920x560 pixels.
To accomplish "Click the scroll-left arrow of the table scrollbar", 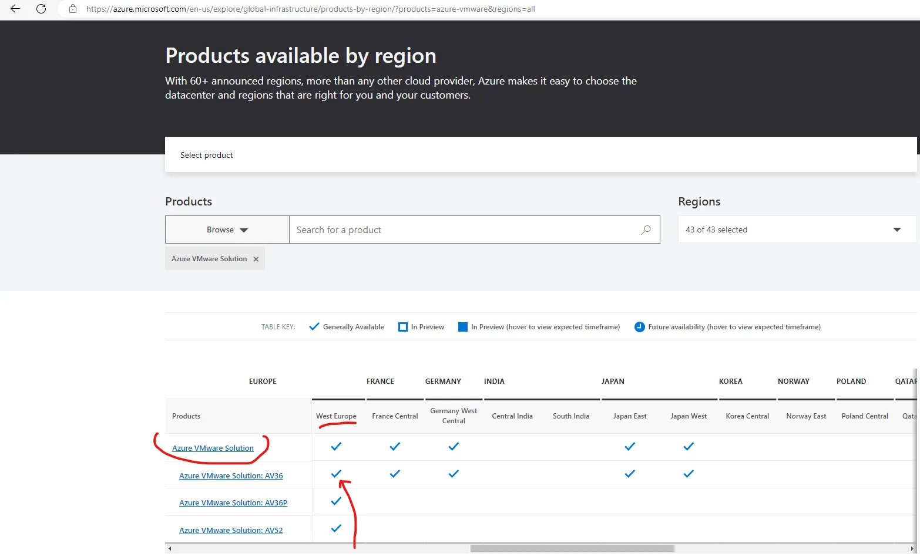I will click(x=170, y=549).
